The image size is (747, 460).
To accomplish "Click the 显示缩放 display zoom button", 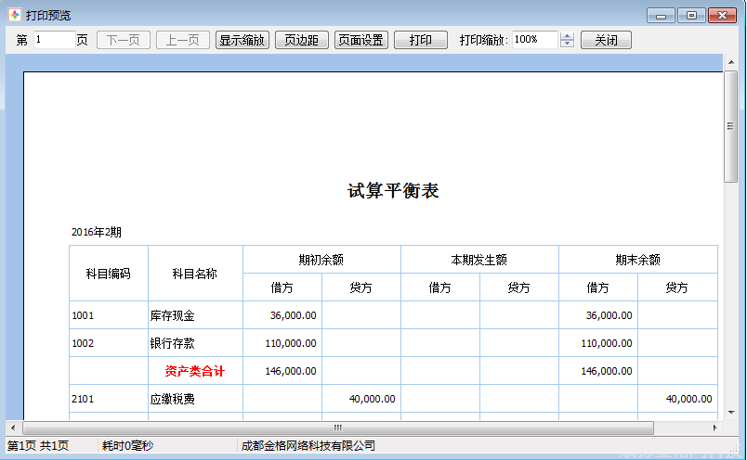I will click(x=242, y=40).
